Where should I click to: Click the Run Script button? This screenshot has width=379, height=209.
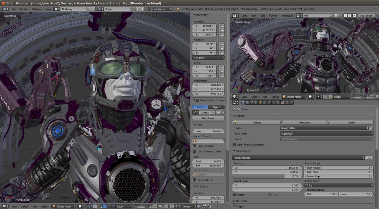click(x=366, y=15)
